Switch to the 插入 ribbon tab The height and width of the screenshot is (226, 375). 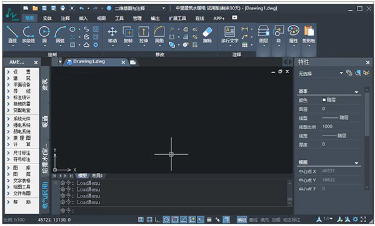coord(83,18)
